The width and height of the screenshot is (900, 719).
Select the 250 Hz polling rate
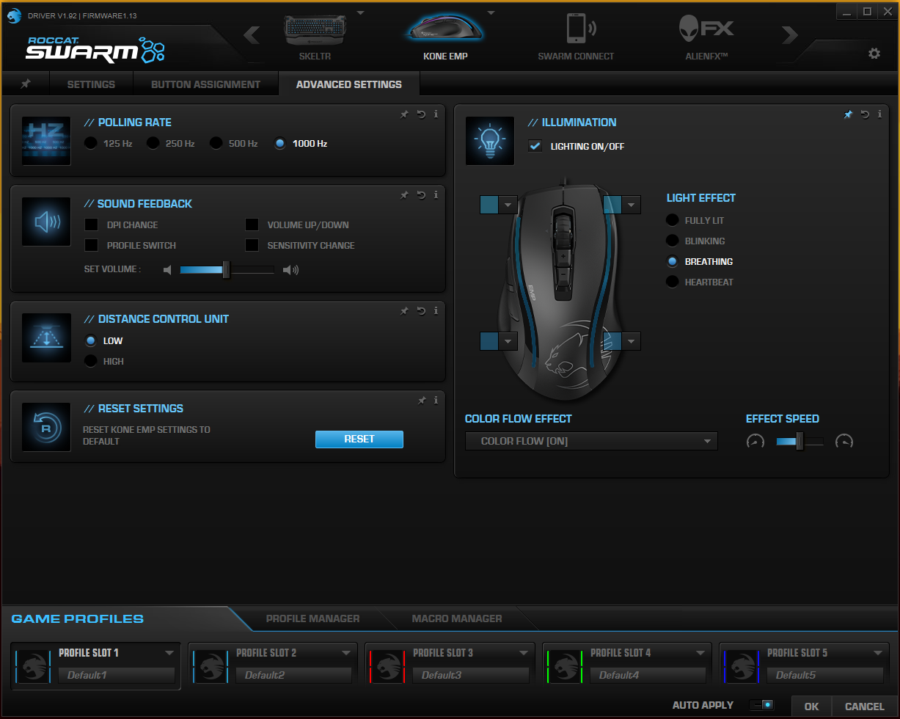(153, 143)
